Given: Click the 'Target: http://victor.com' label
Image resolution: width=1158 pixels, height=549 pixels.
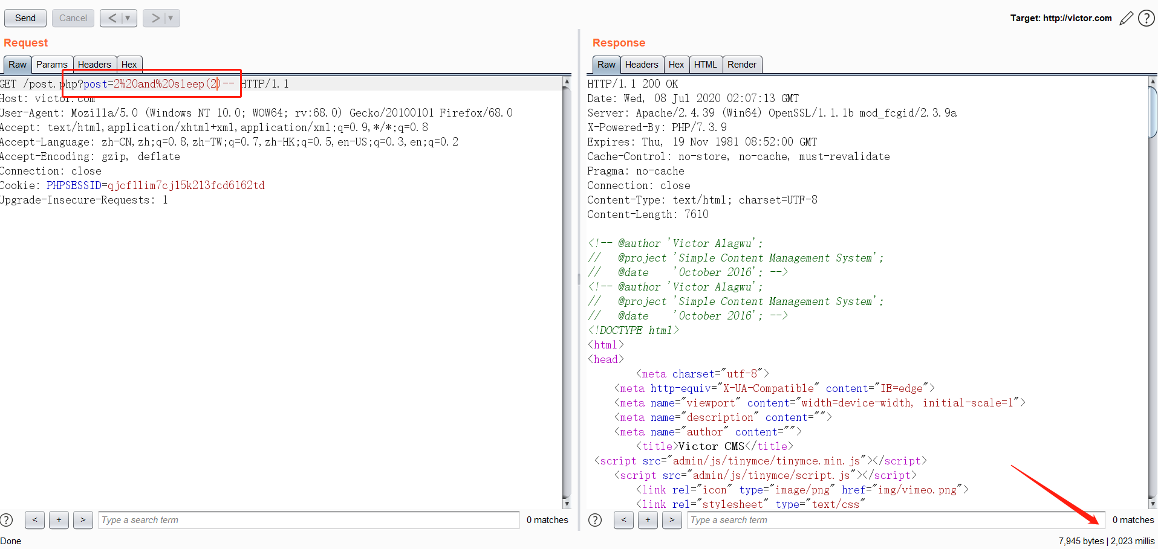Looking at the screenshot, I should point(1061,18).
